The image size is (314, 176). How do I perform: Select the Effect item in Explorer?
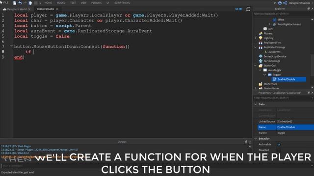(281, 20)
